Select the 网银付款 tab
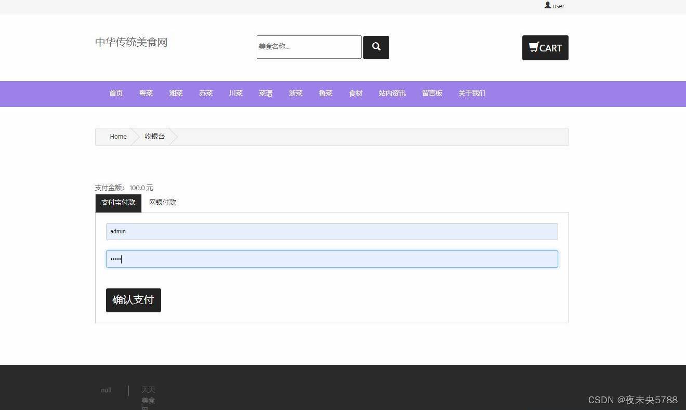The width and height of the screenshot is (686, 410). point(162,203)
